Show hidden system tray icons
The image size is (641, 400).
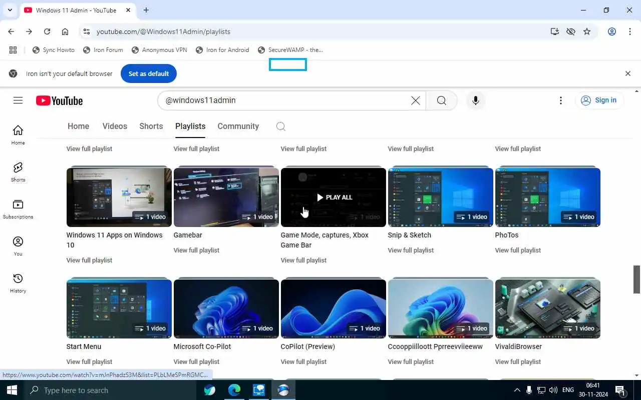coord(517,390)
